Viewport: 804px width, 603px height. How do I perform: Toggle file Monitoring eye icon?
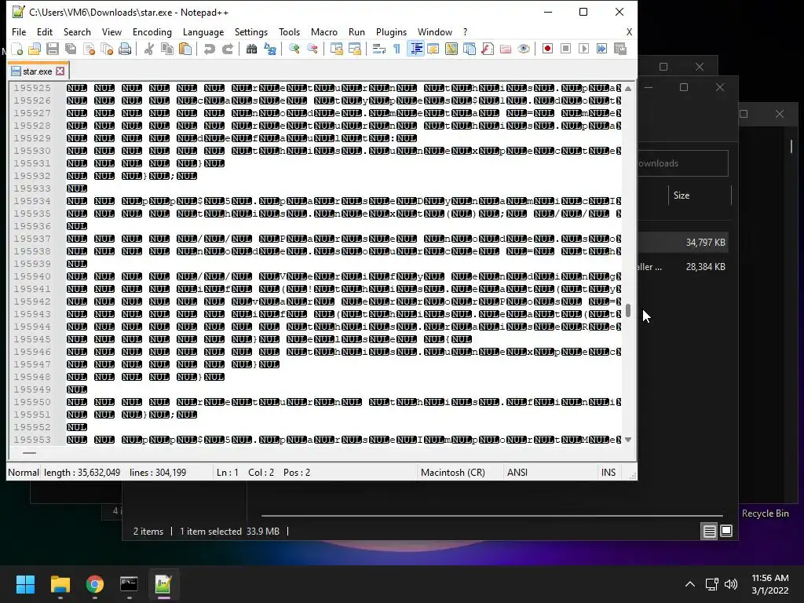[x=524, y=49]
